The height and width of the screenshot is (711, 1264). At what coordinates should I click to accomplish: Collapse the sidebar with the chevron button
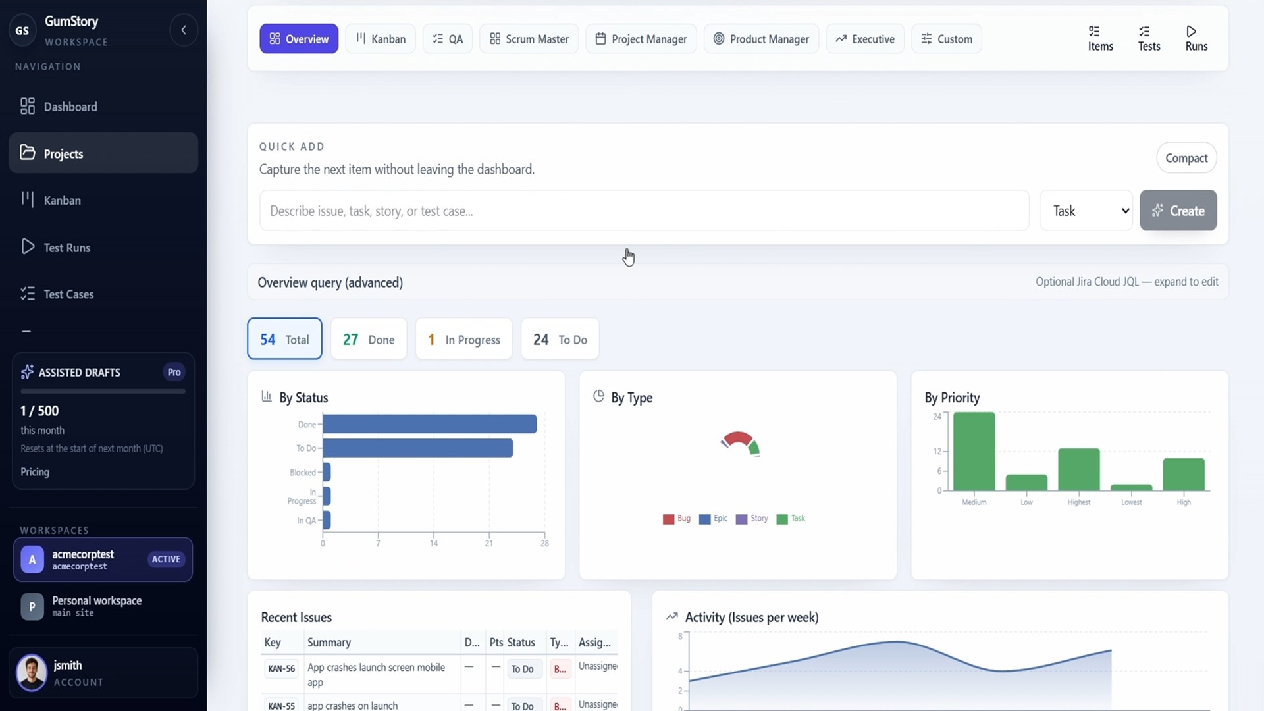[x=184, y=30]
